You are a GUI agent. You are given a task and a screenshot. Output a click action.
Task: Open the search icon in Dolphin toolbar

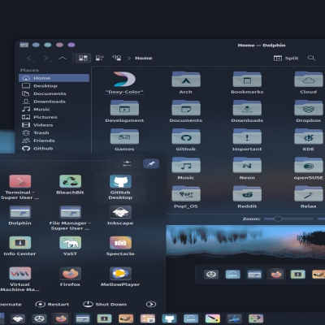[311, 58]
